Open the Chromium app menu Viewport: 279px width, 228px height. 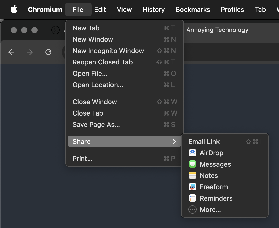click(x=45, y=10)
